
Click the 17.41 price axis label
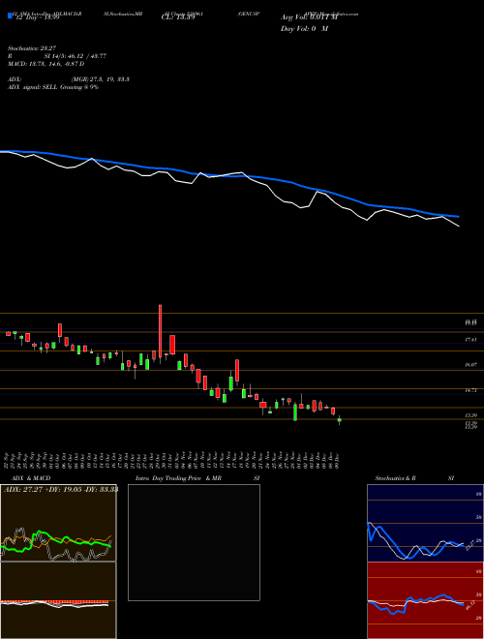(471, 339)
